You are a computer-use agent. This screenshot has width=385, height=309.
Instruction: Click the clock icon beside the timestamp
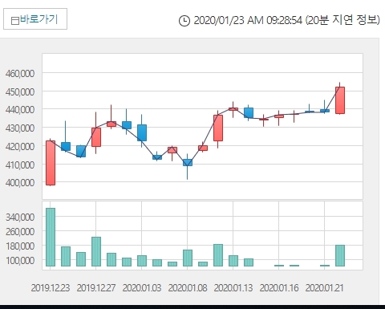[184, 21]
